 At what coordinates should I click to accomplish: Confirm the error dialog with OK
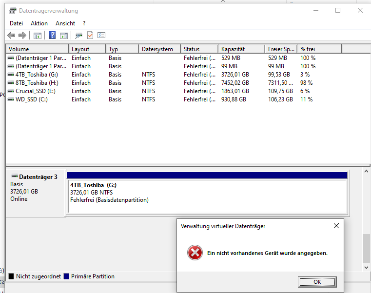pyautogui.click(x=317, y=282)
